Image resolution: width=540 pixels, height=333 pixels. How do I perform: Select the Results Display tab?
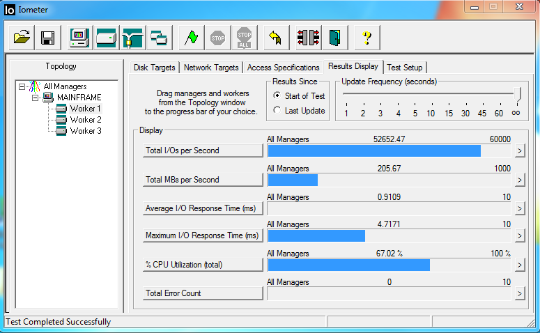pos(353,66)
